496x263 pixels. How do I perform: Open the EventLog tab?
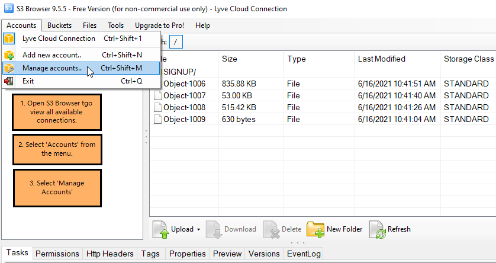304,254
